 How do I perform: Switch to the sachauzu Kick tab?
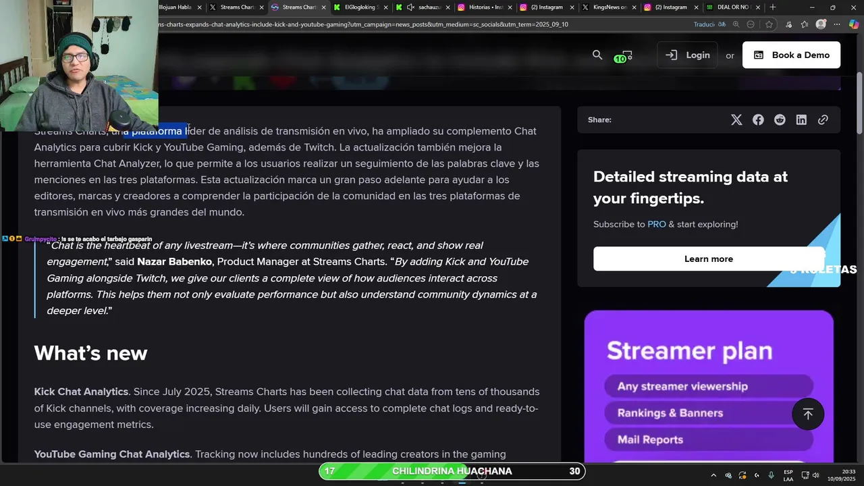coord(422,7)
